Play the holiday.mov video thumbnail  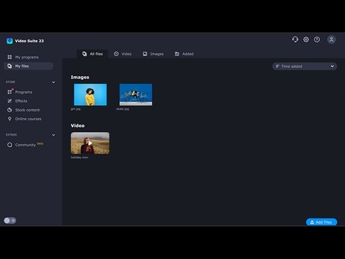(x=90, y=143)
